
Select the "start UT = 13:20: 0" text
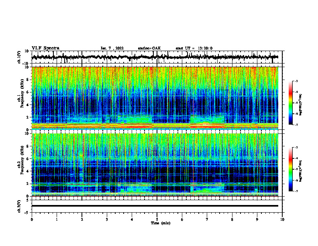(x=194, y=48)
